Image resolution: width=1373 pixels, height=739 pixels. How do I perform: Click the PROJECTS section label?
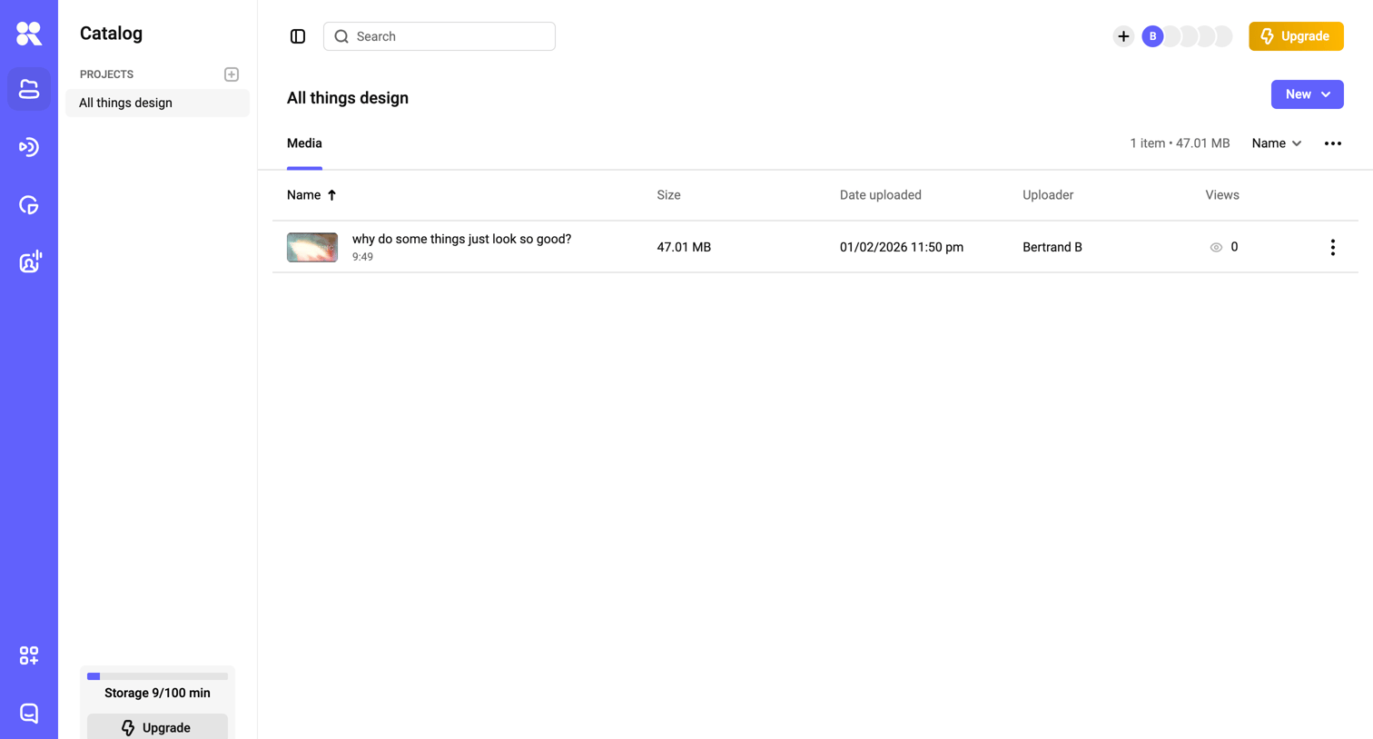point(106,74)
